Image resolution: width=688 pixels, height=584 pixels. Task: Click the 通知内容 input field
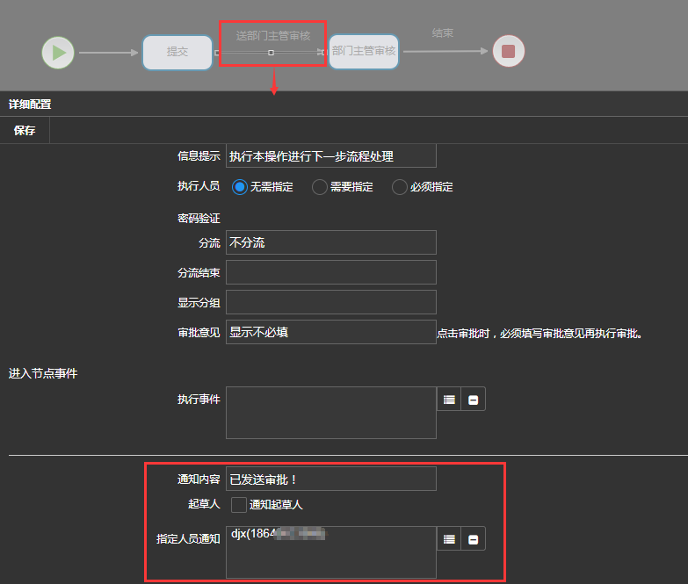[330, 479]
